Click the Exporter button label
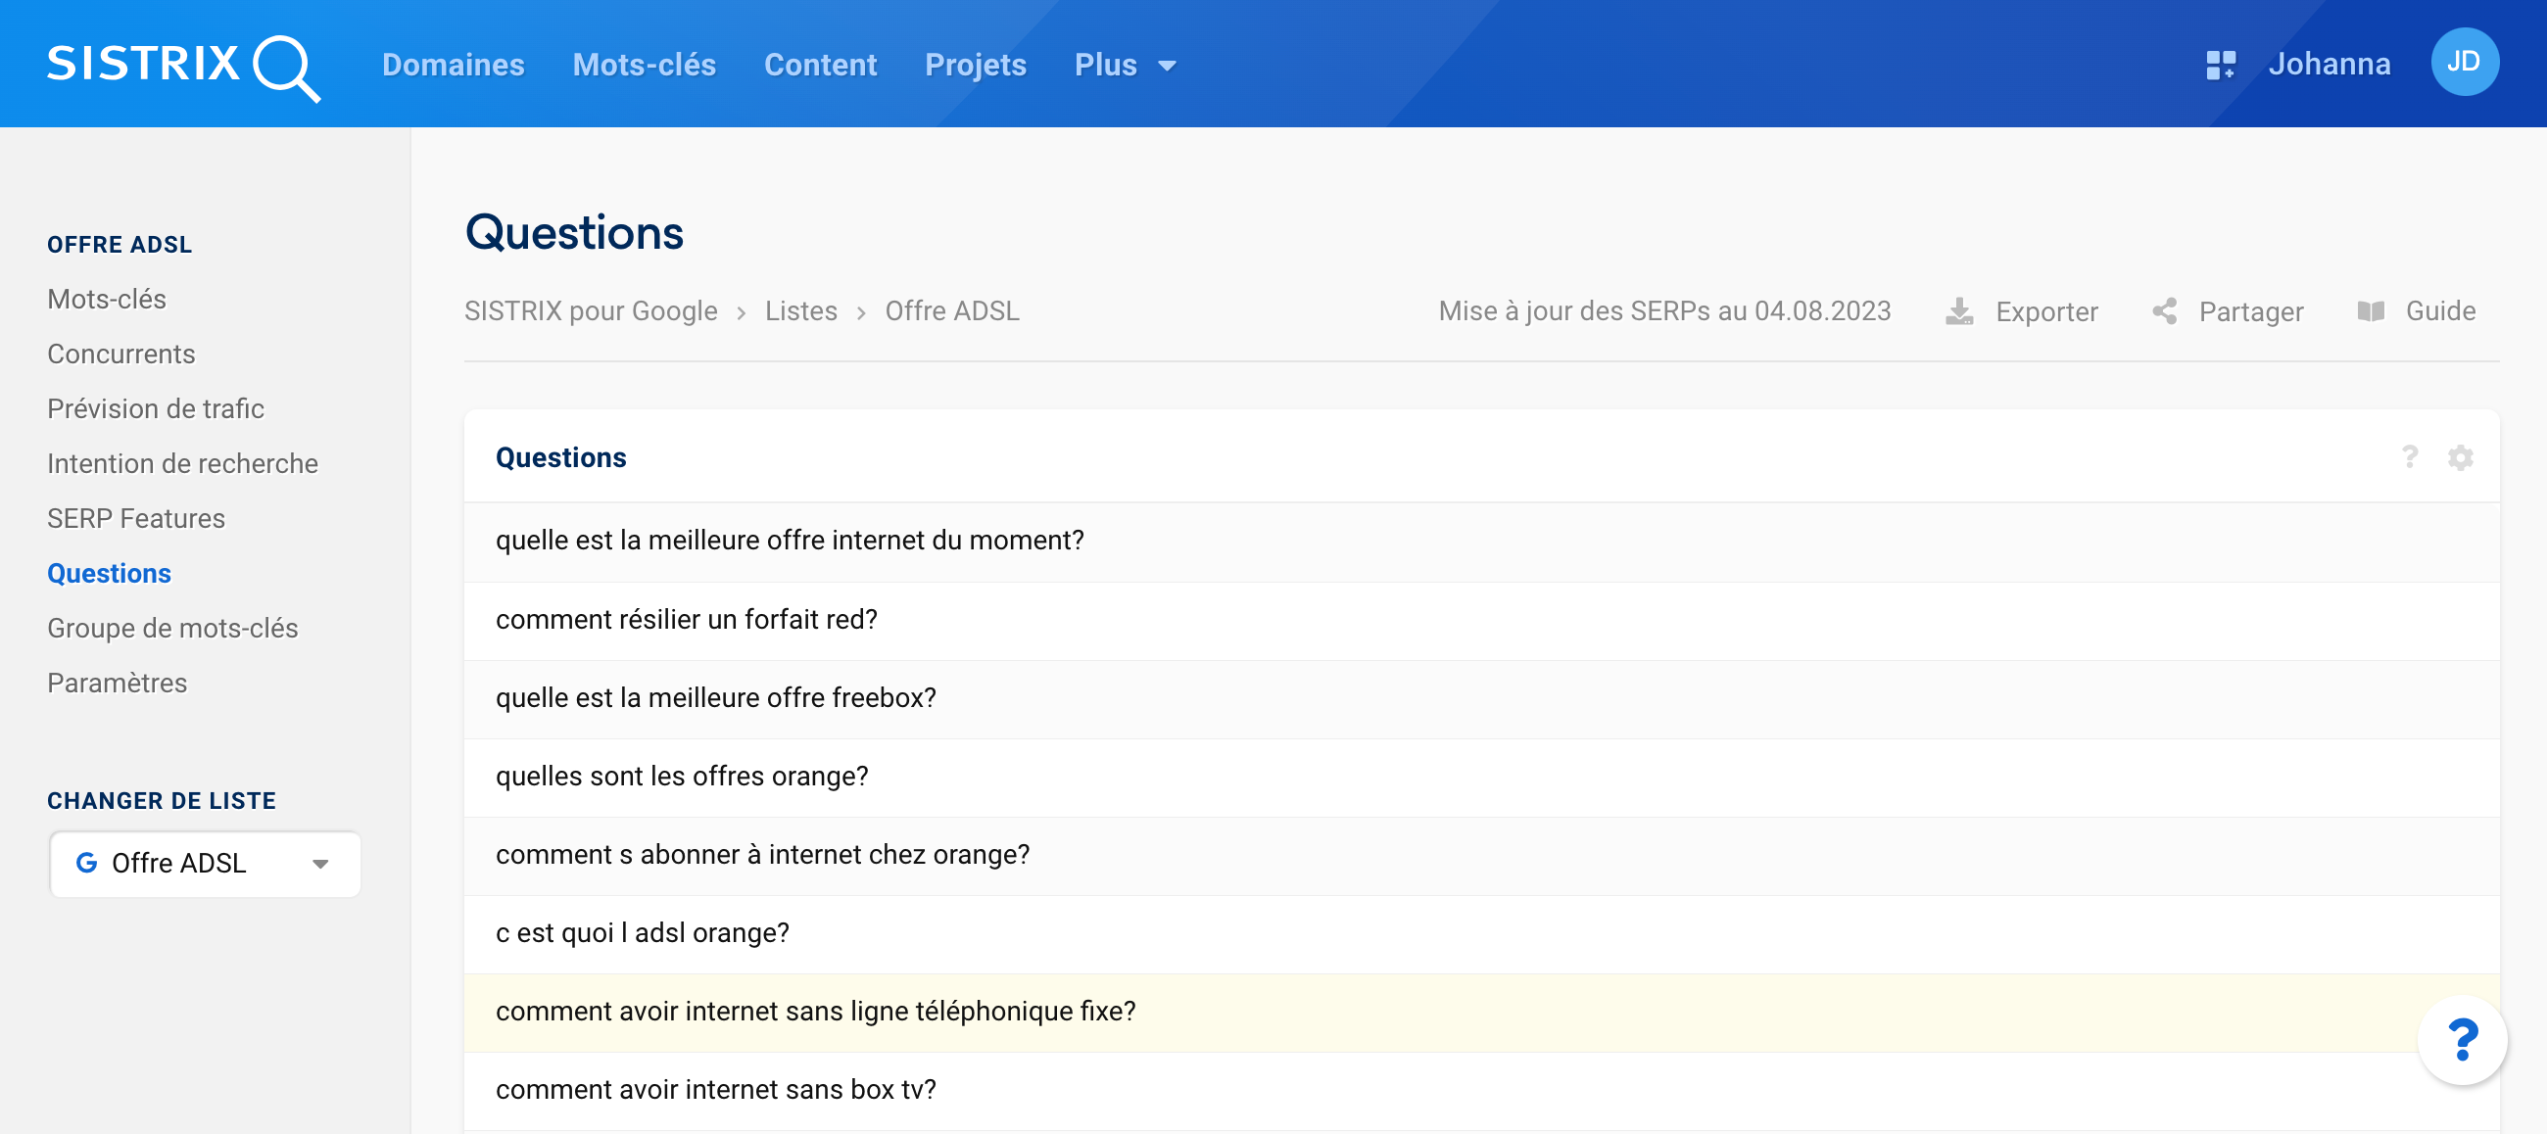This screenshot has height=1134, width=2547. tap(2046, 311)
